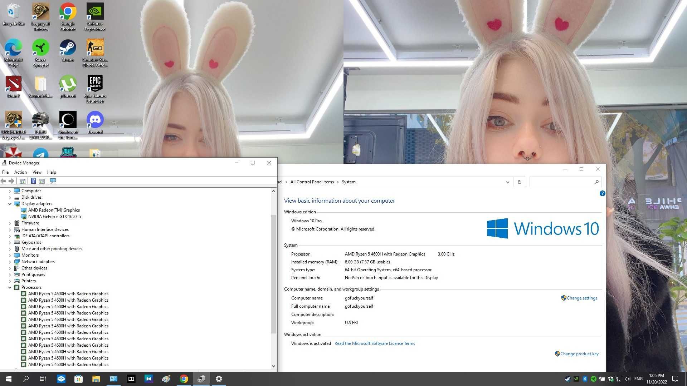The width and height of the screenshot is (687, 386).
Task: Click the scroll down arrow in Device Manager
Action: [x=273, y=366]
